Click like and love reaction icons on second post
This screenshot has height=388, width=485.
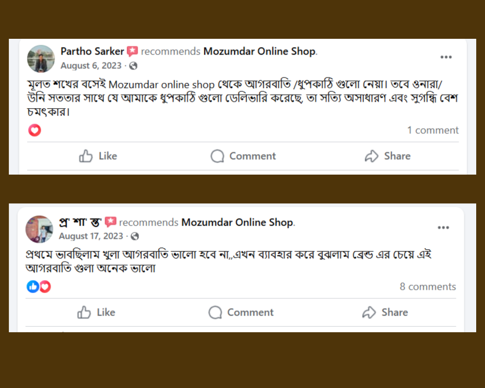pyautogui.click(x=39, y=286)
